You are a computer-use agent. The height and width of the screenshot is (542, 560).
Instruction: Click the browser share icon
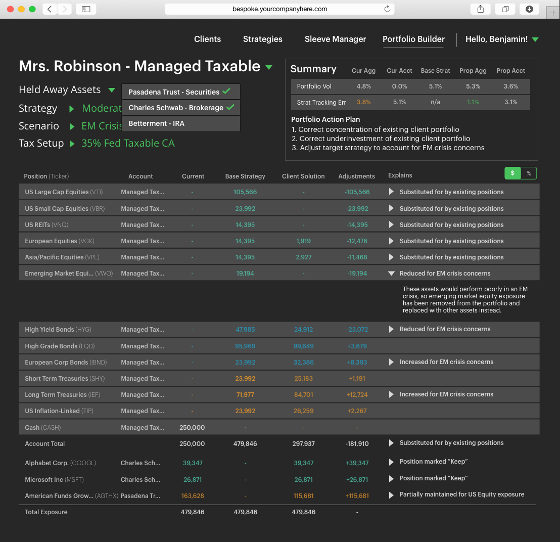tap(480, 9)
